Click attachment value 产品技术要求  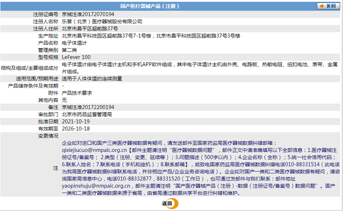click(x=77, y=93)
